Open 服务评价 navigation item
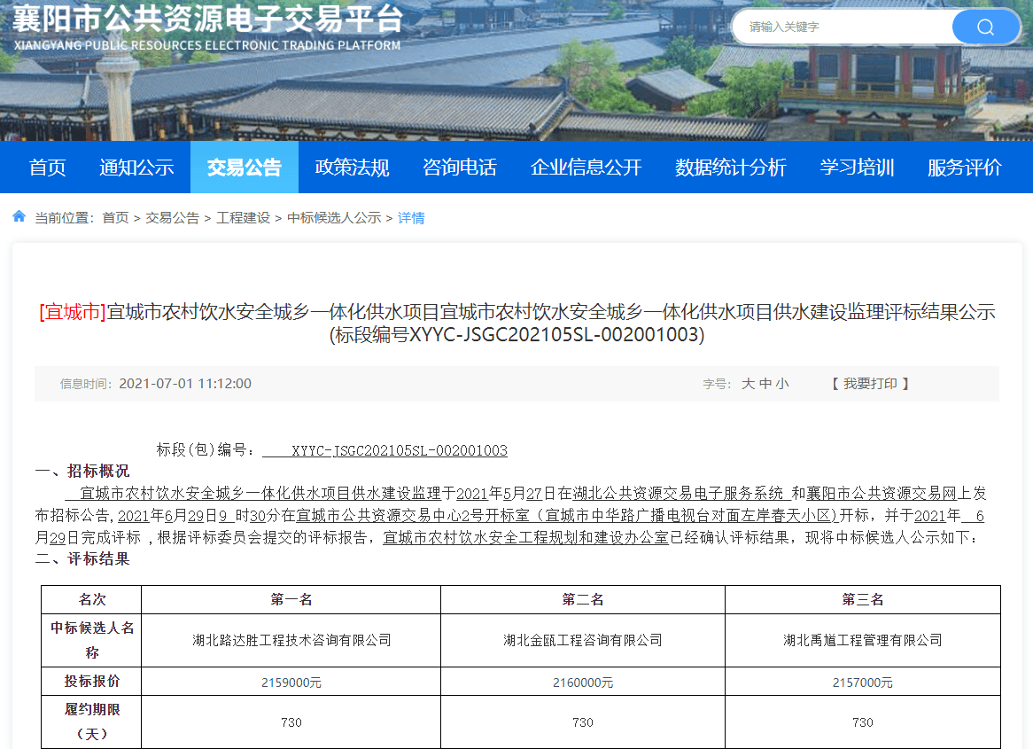Screen dimensions: 1033x749 965,168
